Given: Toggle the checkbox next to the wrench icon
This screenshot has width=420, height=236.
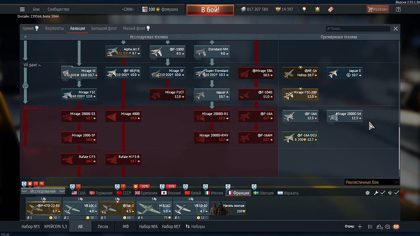Looking at the screenshot, I should tap(383, 193).
